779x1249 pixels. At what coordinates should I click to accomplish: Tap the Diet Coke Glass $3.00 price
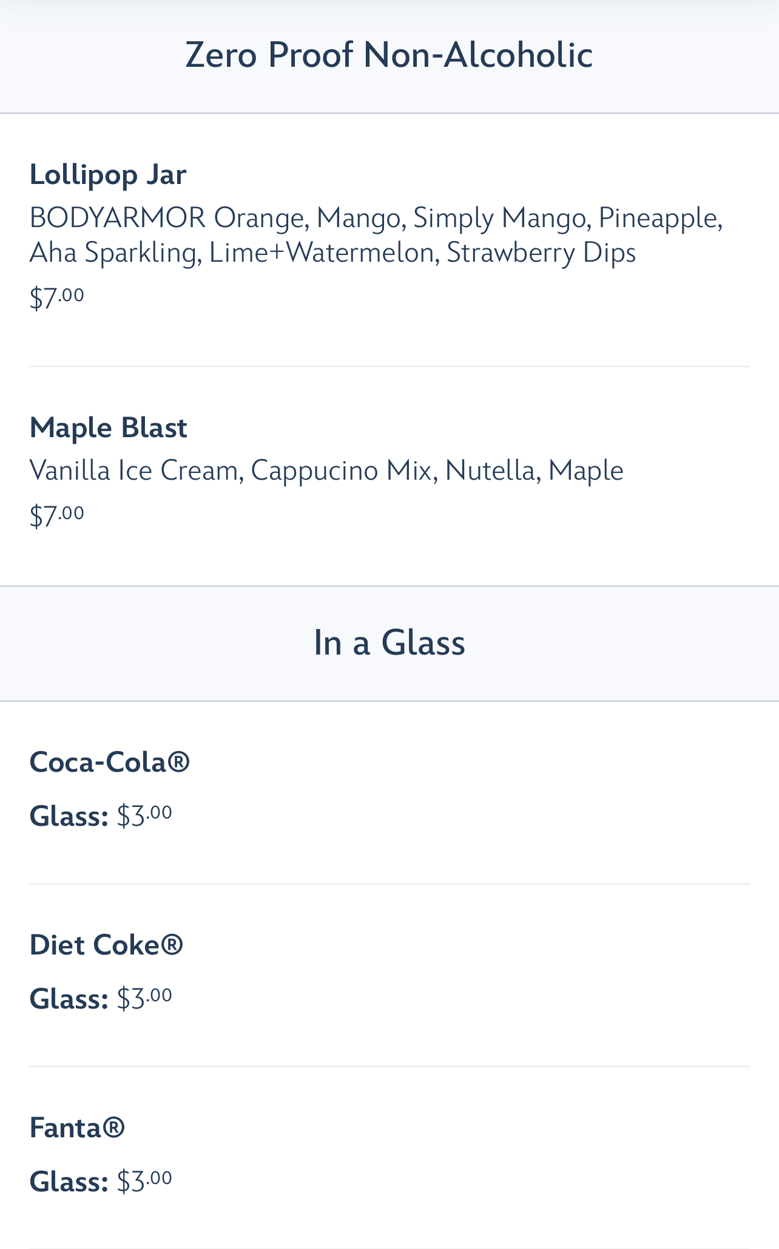point(144,998)
